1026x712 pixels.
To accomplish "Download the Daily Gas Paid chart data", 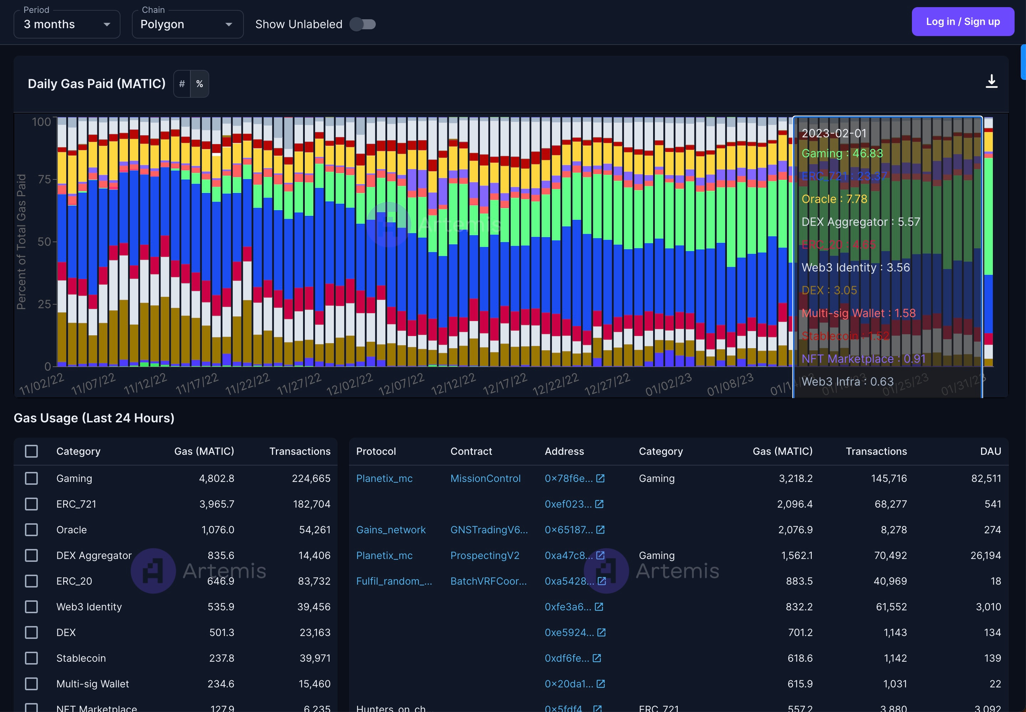I will click(991, 82).
